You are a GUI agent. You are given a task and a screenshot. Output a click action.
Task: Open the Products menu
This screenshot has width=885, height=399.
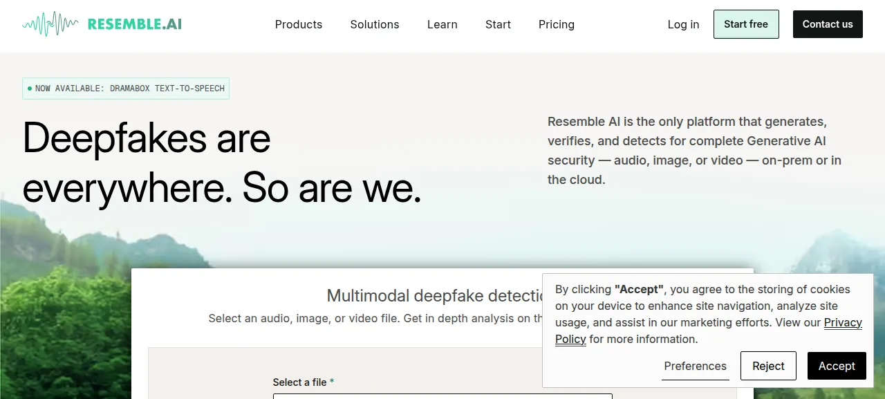[x=299, y=24]
